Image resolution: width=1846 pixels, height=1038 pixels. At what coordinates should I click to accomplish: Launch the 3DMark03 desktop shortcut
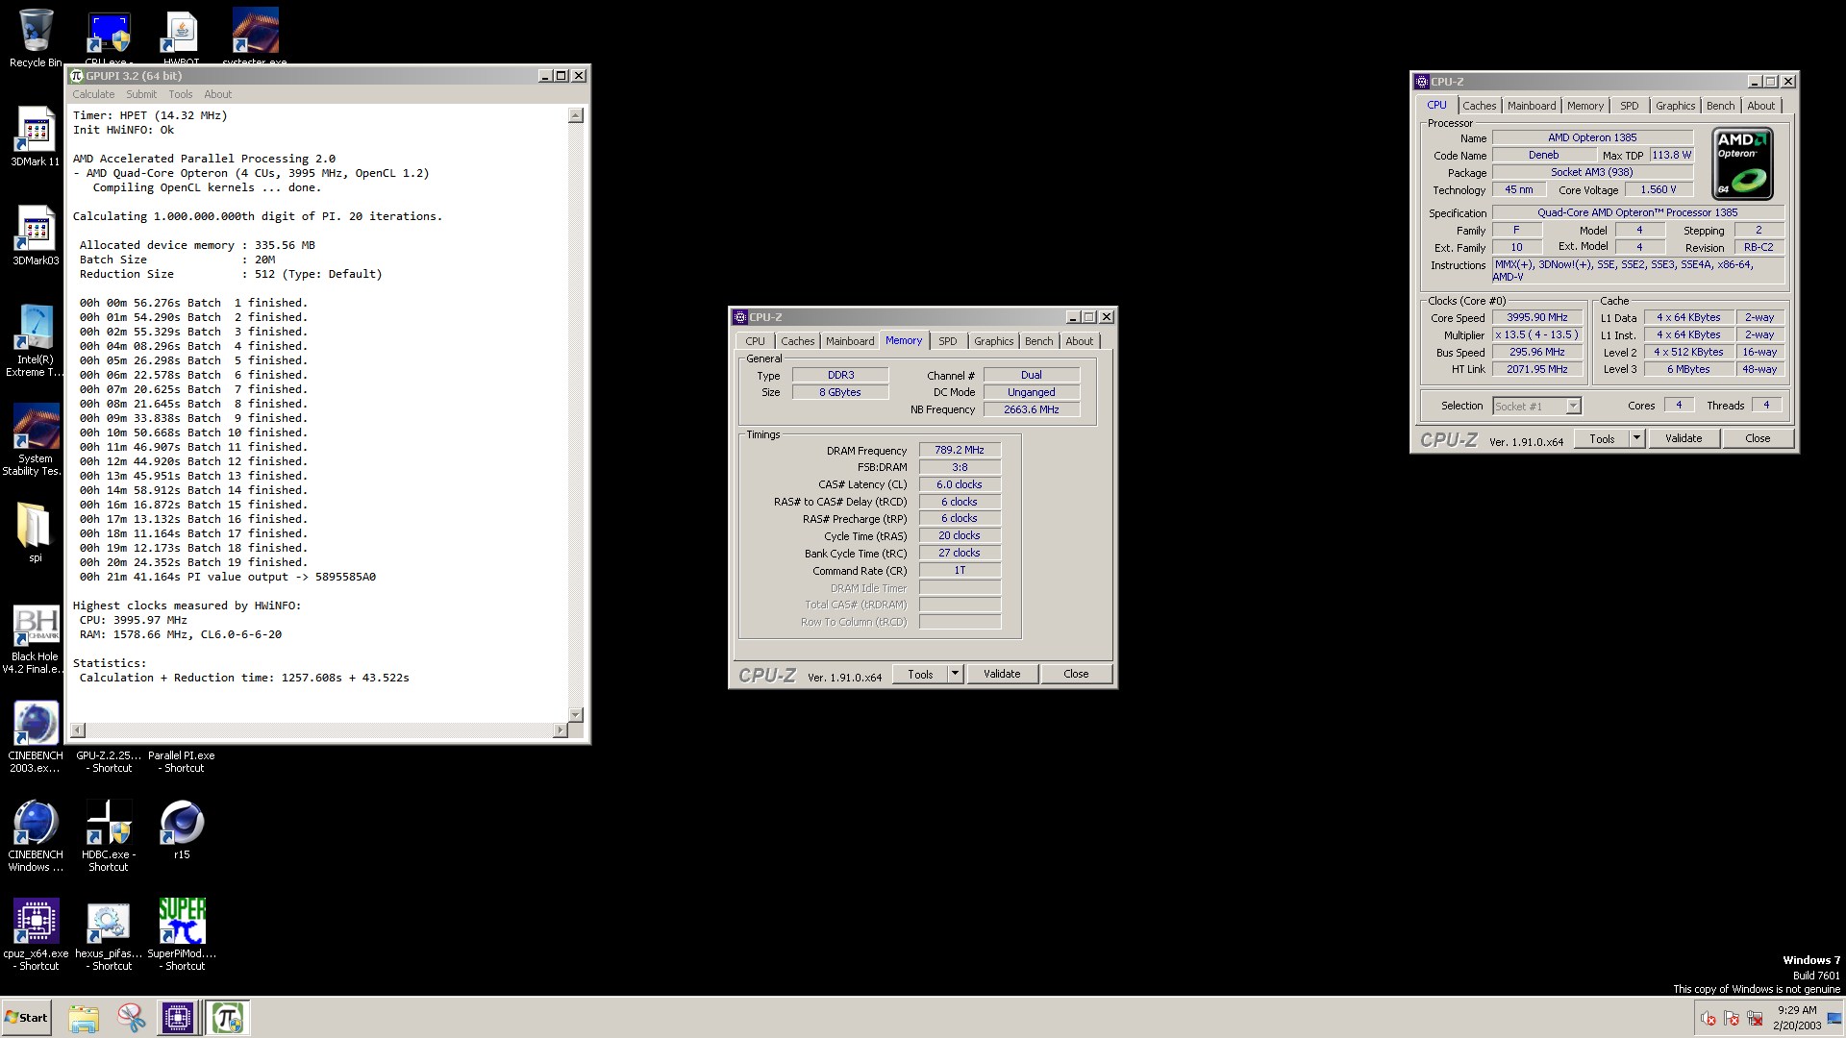coord(36,235)
